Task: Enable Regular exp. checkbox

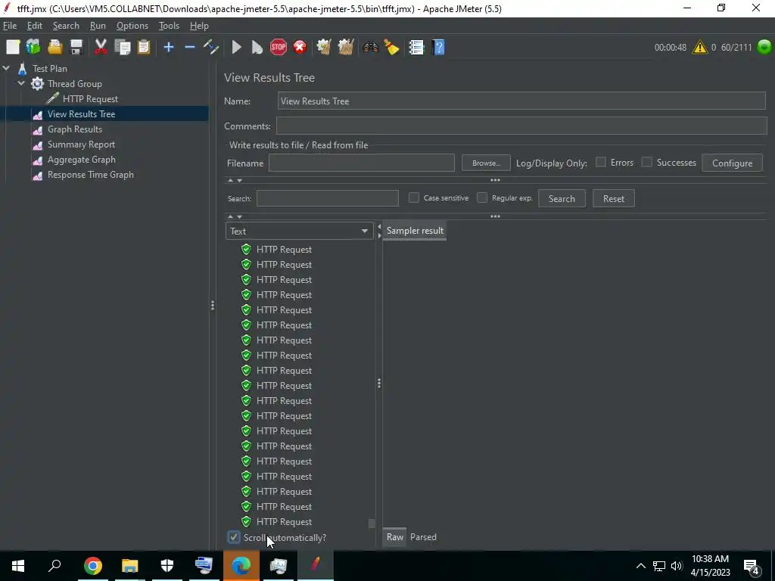Action: coord(482,197)
